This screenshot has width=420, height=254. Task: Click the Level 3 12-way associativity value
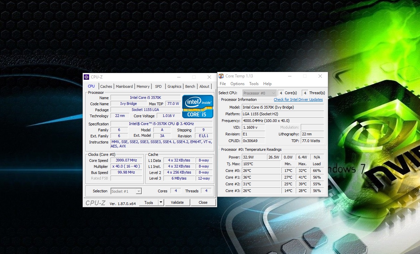click(x=204, y=178)
